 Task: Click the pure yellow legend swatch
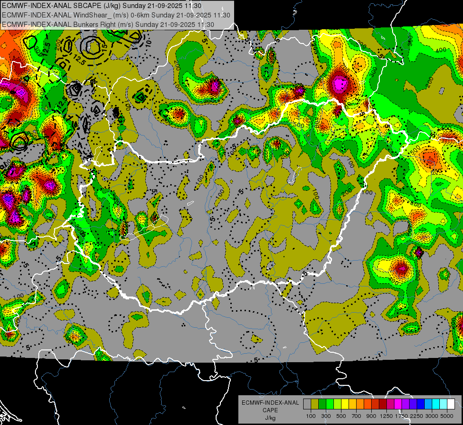345,404
